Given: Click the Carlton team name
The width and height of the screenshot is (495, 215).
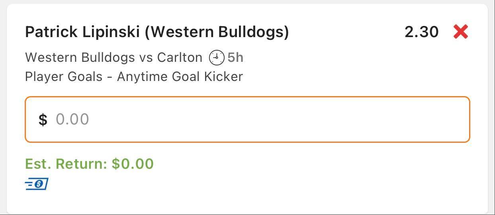Looking at the screenshot, I should pos(180,58).
